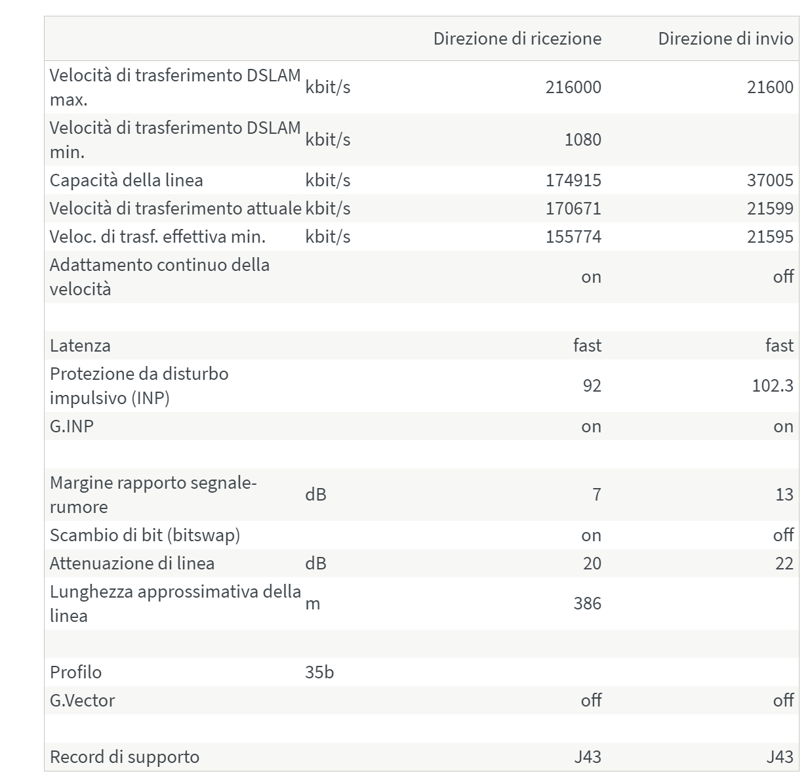Click the 'Latenza' row label
812x780 pixels.
point(80,346)
